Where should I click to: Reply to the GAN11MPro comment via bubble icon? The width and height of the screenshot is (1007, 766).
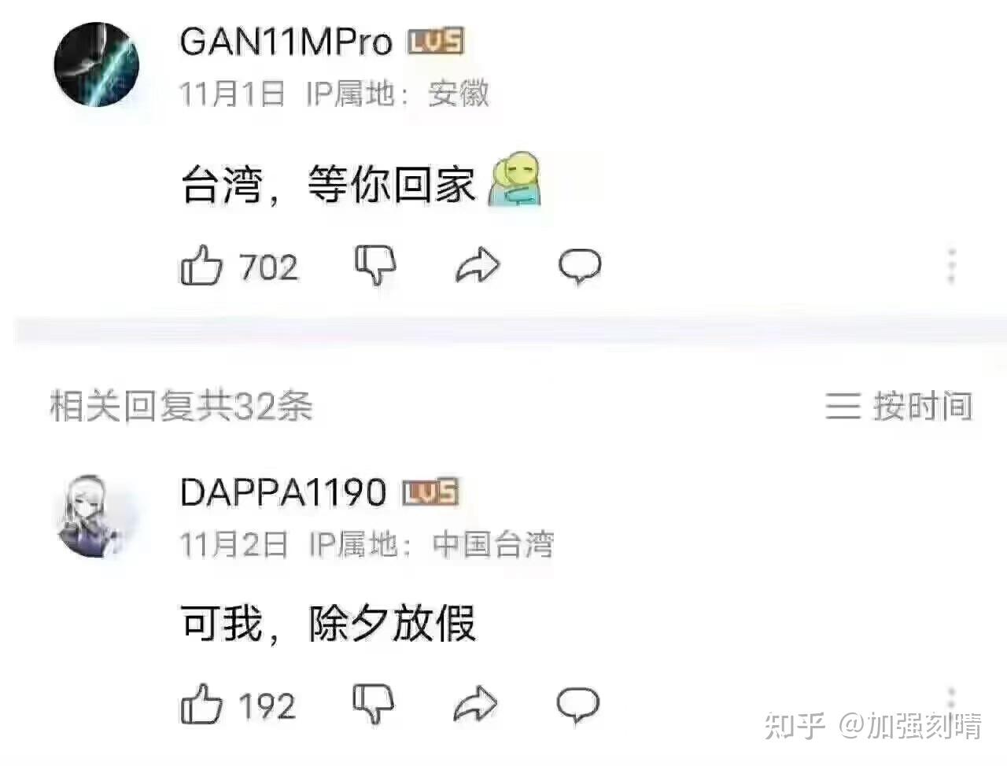[x=580, y=267]
